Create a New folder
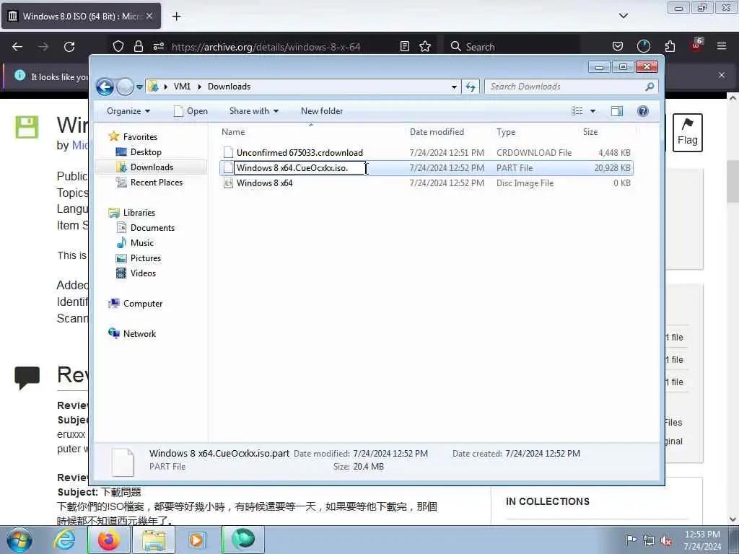739x554 pixels. click(x=322, y=111)
